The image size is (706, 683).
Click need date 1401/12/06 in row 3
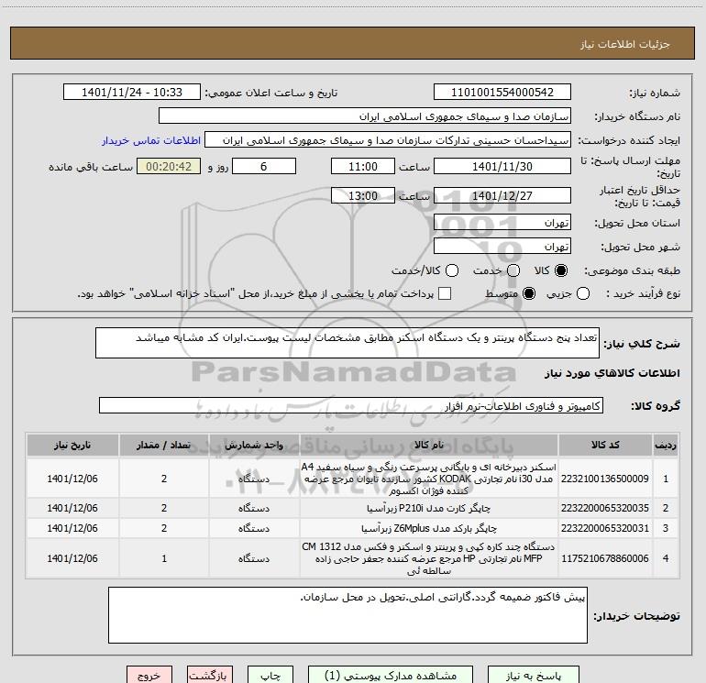[x=72, y=528]
